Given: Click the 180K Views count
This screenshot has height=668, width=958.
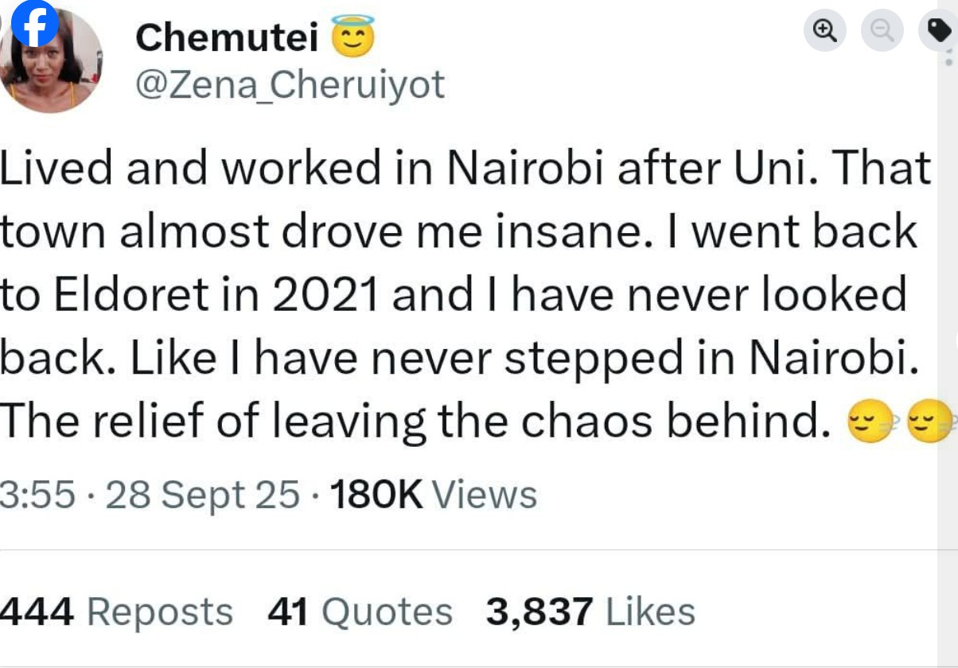Looking at the screenshot, I should [432, 495].
